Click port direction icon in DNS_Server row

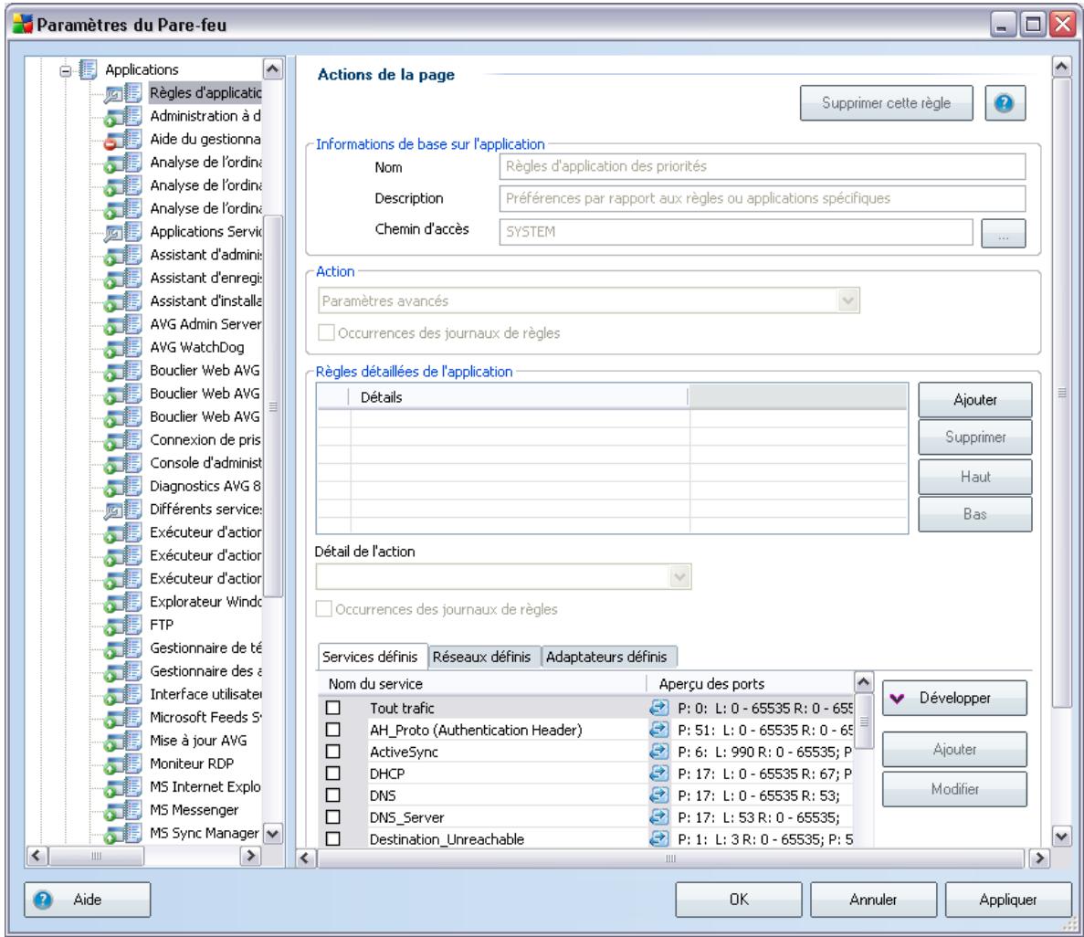658,817
